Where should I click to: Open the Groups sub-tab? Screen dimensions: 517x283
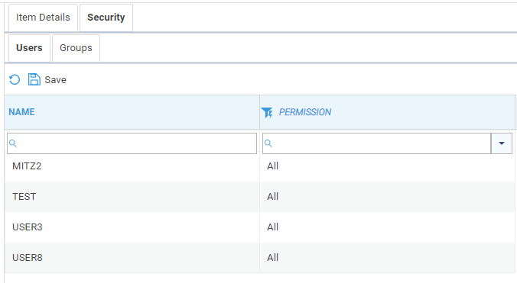[76, 48]
